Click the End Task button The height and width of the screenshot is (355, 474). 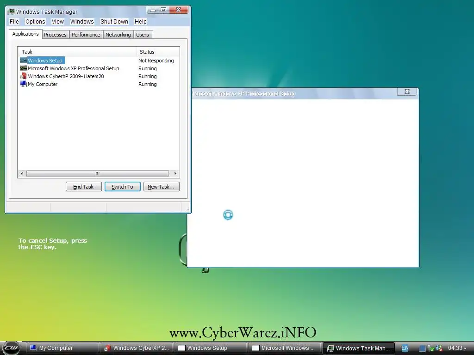(83, 187)
